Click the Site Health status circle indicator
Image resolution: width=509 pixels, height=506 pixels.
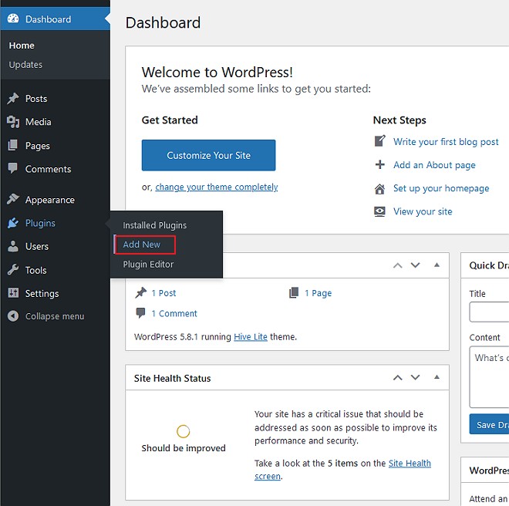click(x=183, y=431)
